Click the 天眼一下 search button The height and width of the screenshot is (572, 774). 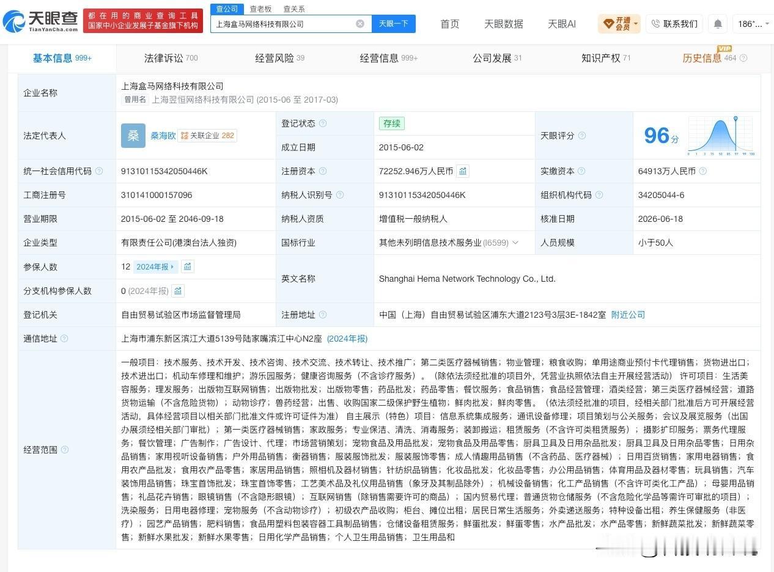[393, 24]
